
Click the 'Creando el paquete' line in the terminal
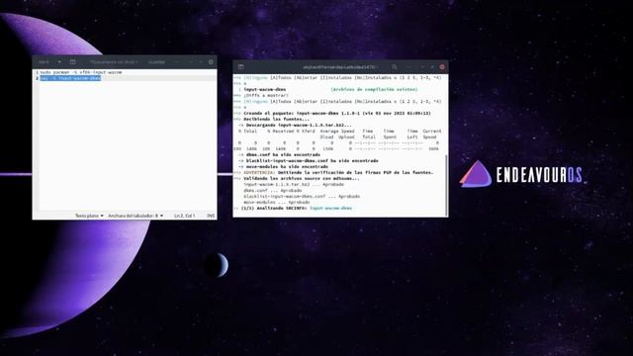point(337,114)
